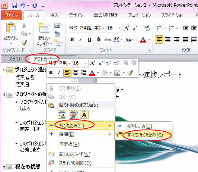Increase font size on mini toolbar
The image size is (198, 172).
(x=93, y=63)
